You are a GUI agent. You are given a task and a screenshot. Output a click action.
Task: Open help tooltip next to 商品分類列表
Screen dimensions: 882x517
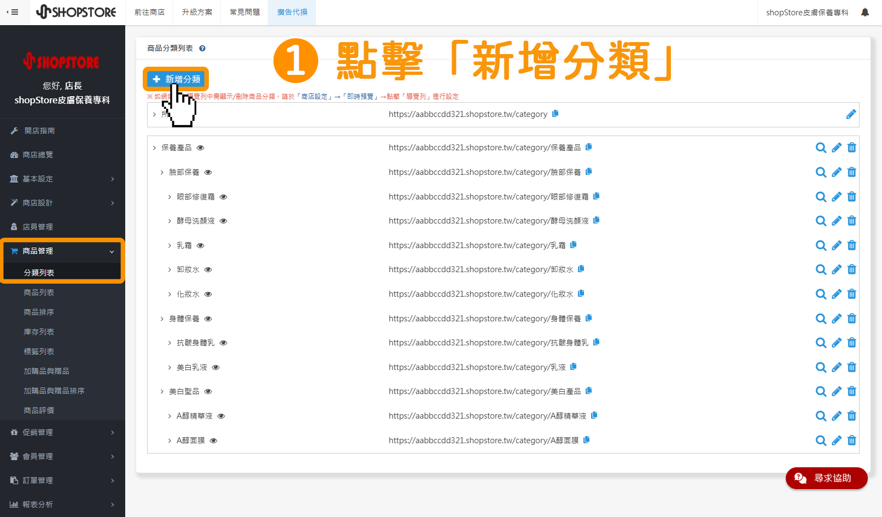[202, 49]
